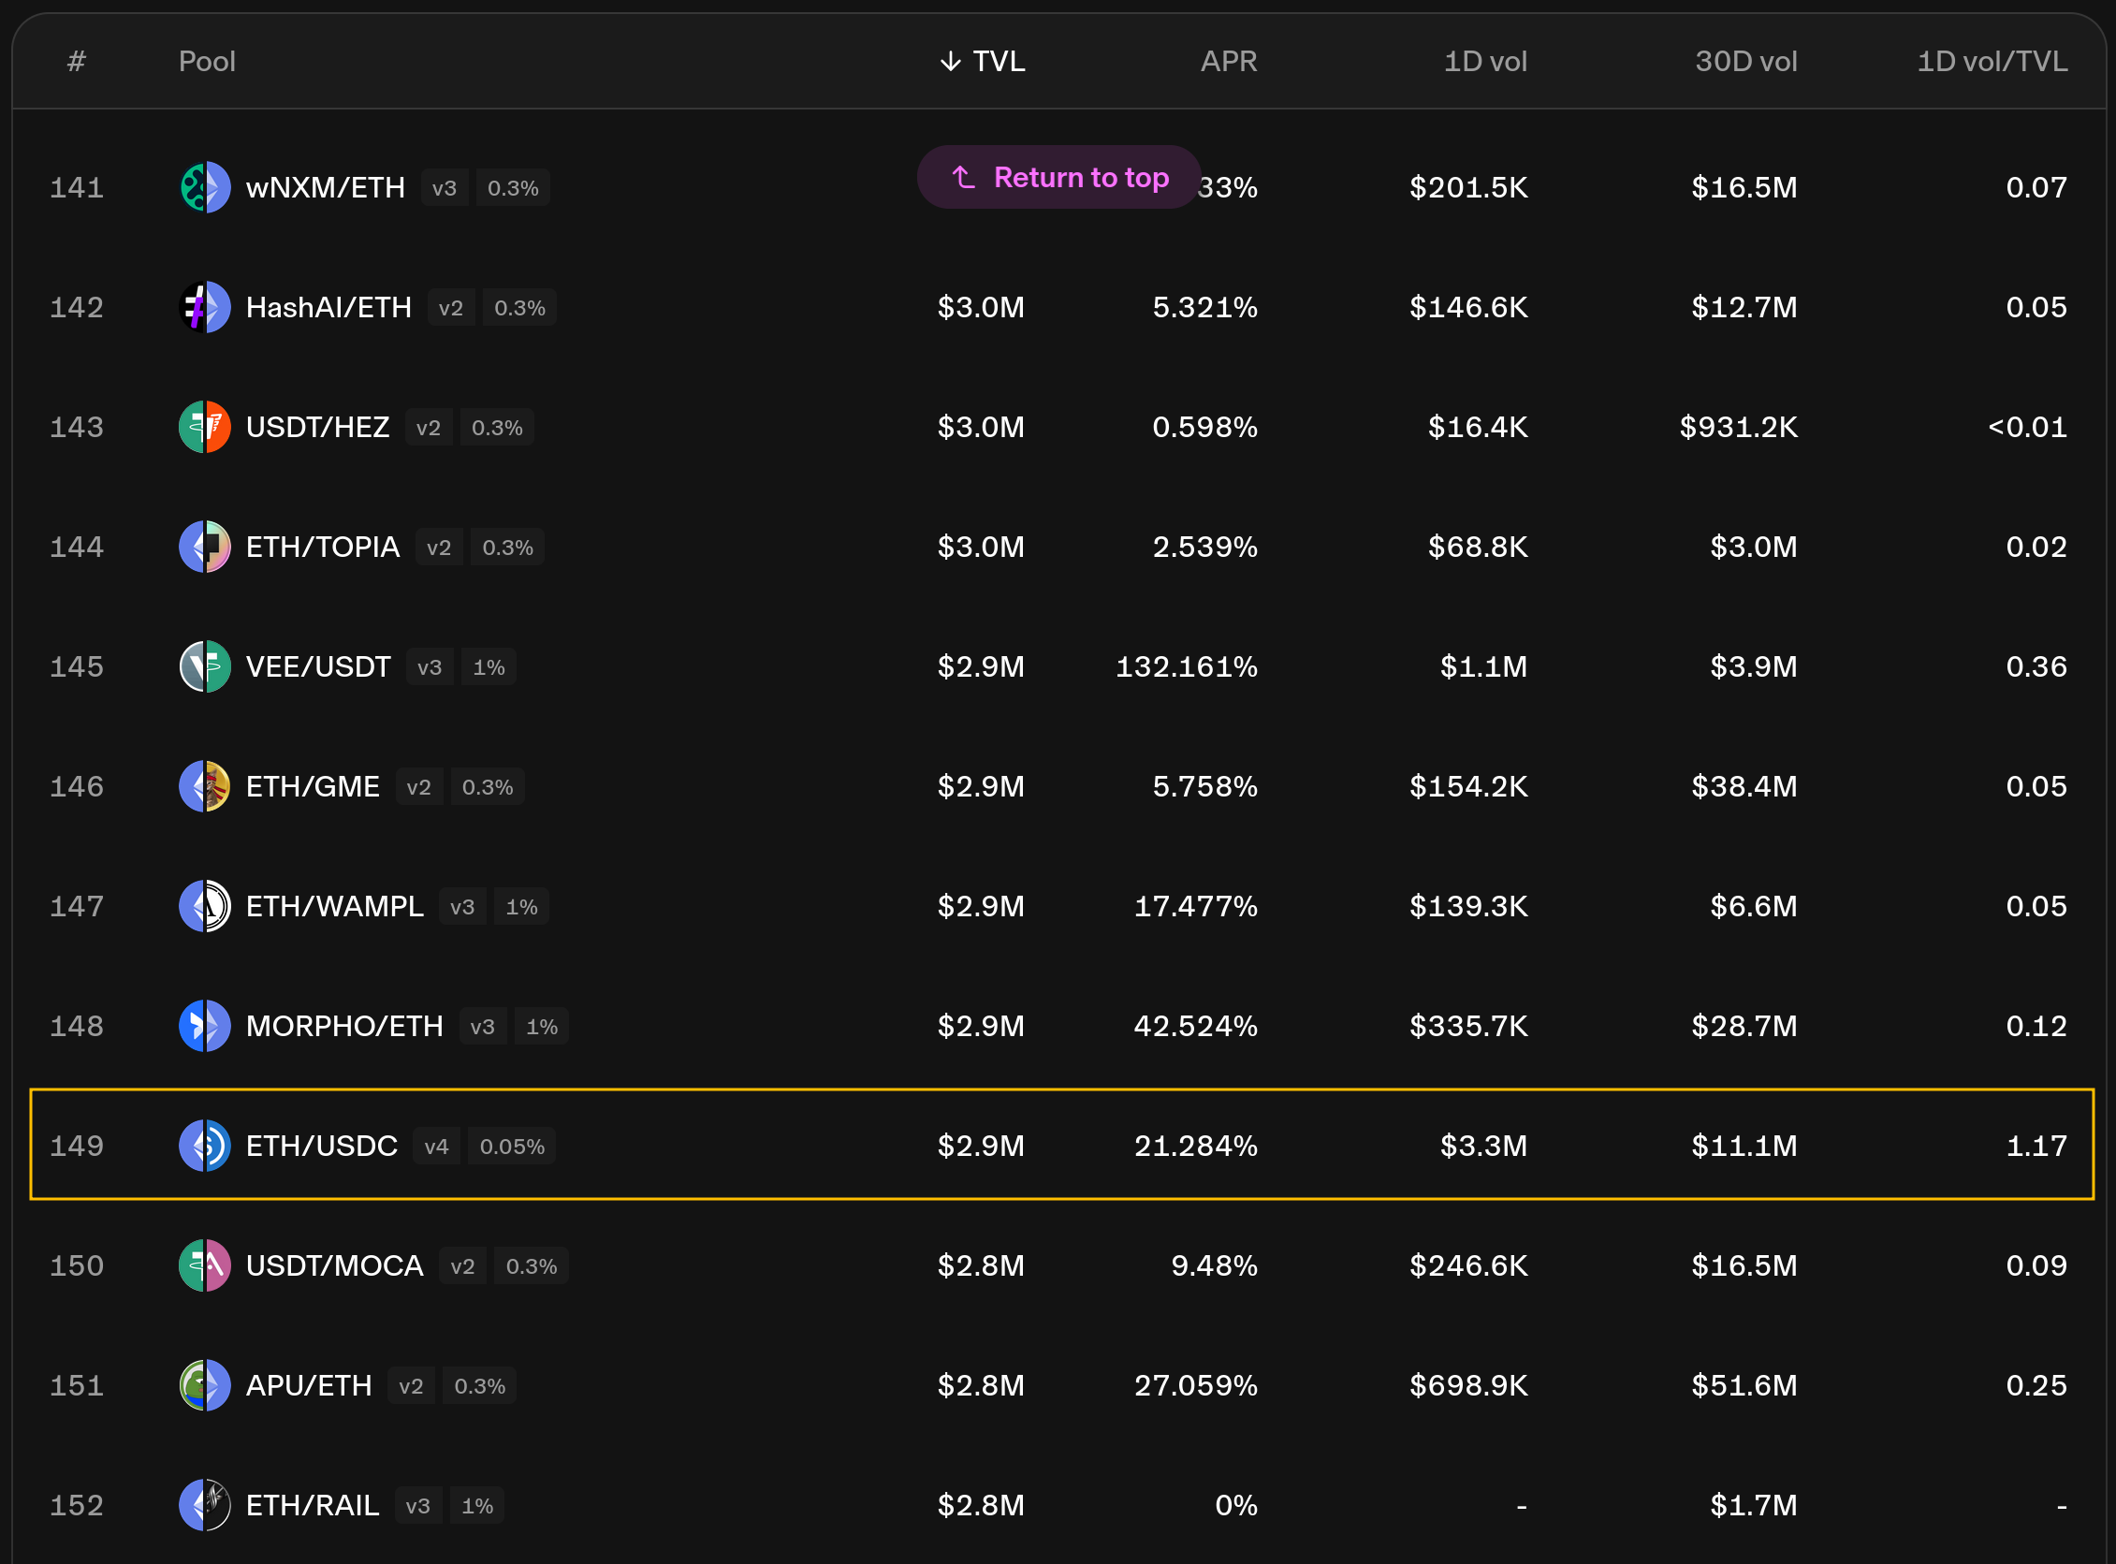
Task: Click the ETH/RAIL pool token icon
Action: coord(205,1504)
